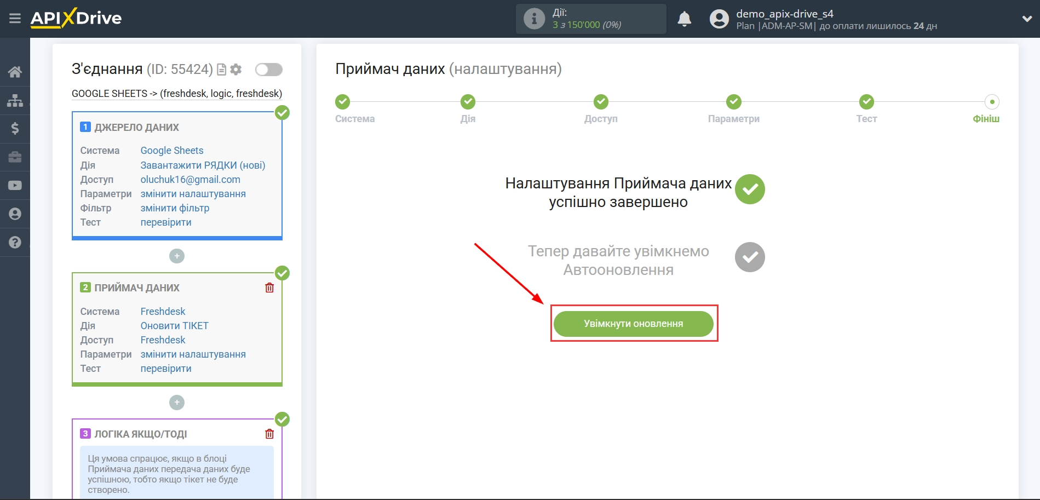
Task: Open the help question mark icon
Action: click(15, 242)
